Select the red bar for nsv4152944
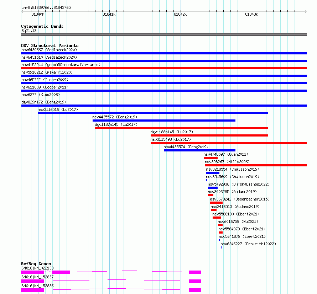The image size is (317, 294). (x=164, y=68)
